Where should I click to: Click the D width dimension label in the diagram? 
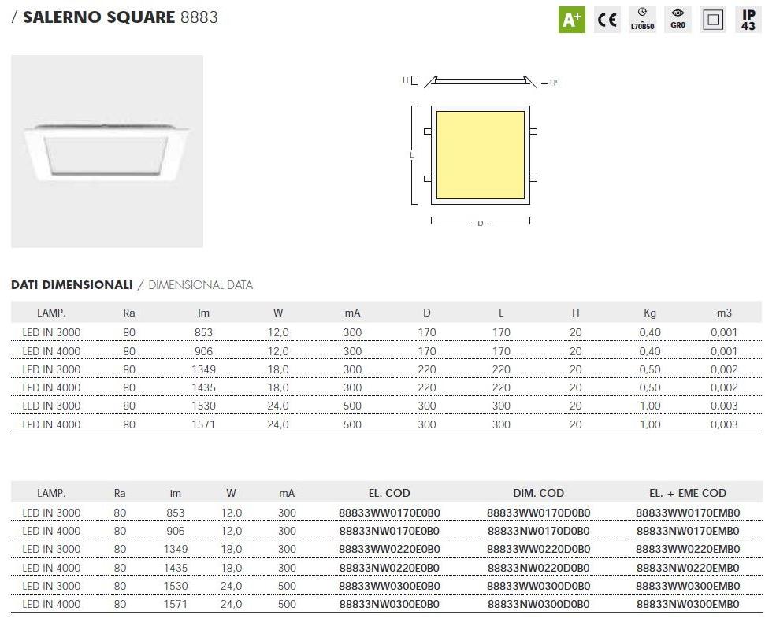481,224
